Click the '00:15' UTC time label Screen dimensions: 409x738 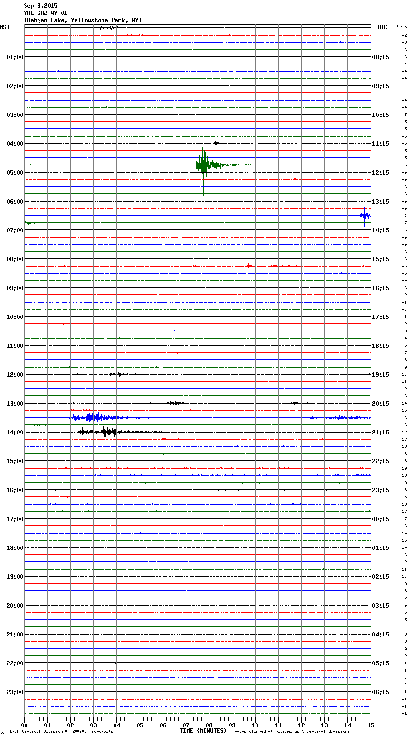381,519
